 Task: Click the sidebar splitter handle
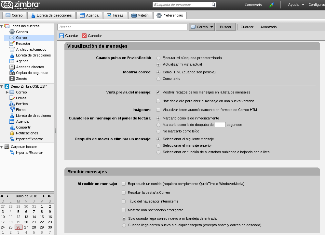56,131
